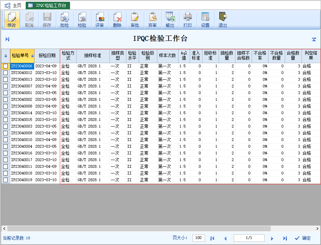Open the 设置 settings tool

pos(205,20)
